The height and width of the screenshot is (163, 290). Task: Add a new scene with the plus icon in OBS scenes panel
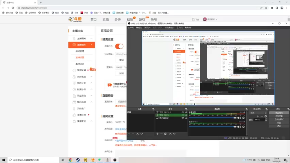(x=129, y=134)
